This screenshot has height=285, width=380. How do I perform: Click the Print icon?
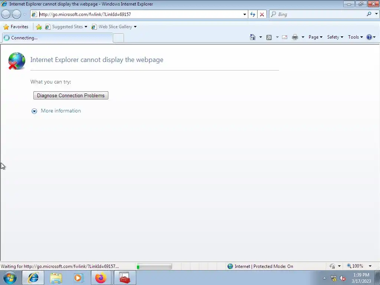[295, 37]
